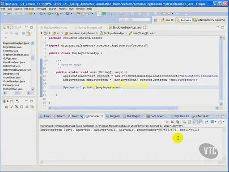Collapse the Javadoc comment fold marker
Image resolution: width=229 pixels, height=172 pixels.
(47, 60)
